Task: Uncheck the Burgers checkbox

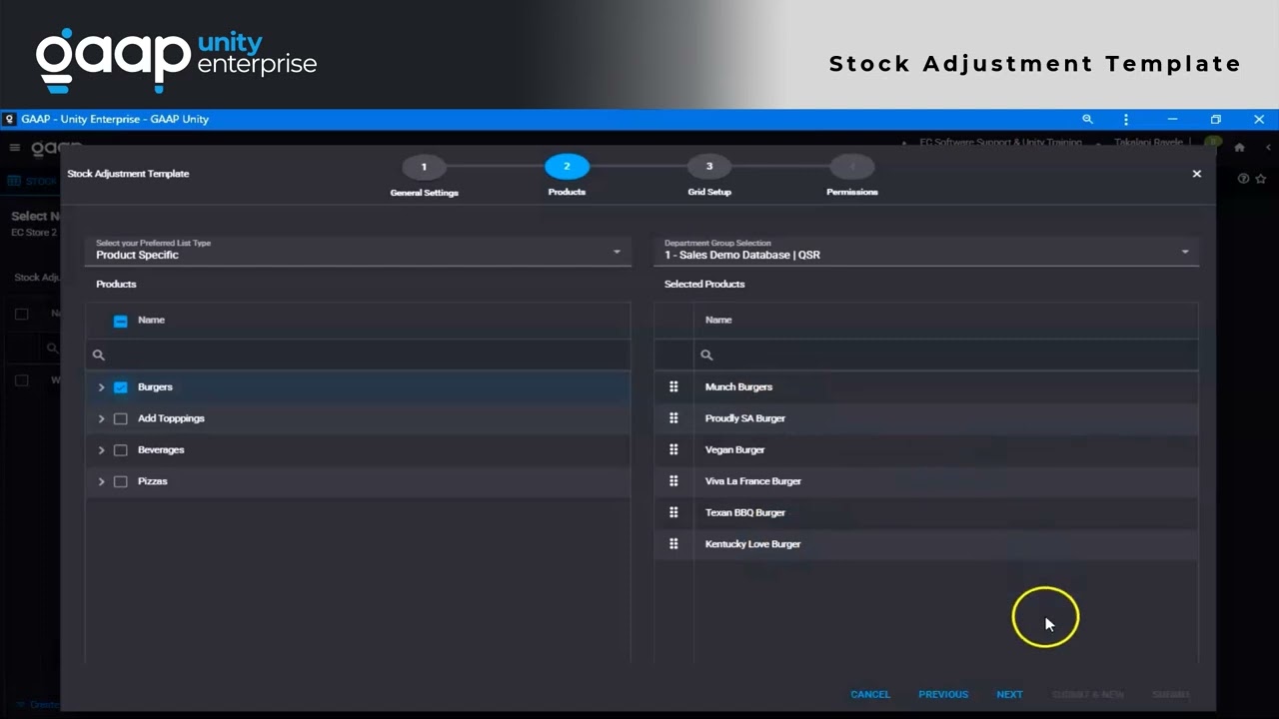Action: click(121, 387)
